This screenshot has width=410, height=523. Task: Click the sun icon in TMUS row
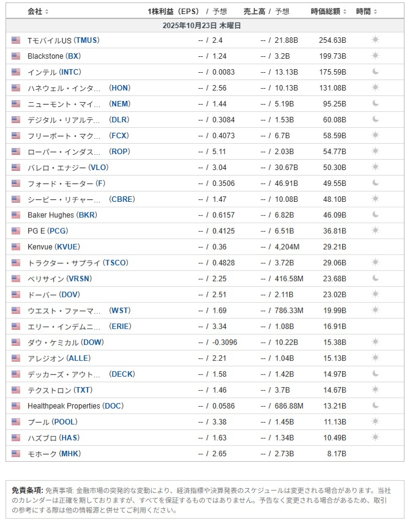click(x=375, y=40)
